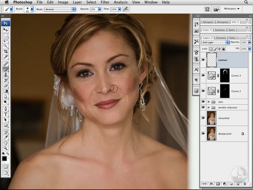Open the layer Opacity slider arrow
The image size is (253, 190).
pyautogui.click(x=250, y=42)
